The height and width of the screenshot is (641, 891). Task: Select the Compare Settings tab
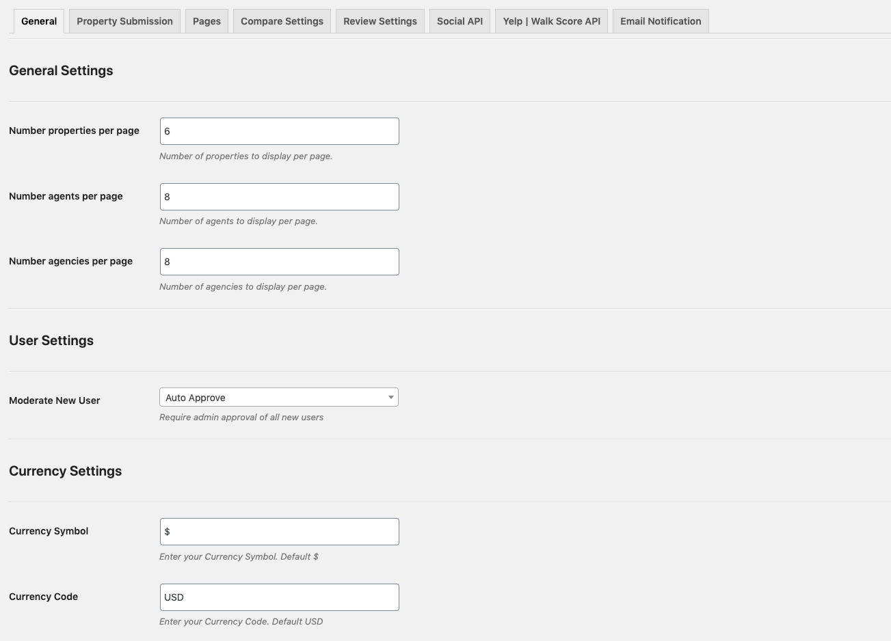coord(282,21)
